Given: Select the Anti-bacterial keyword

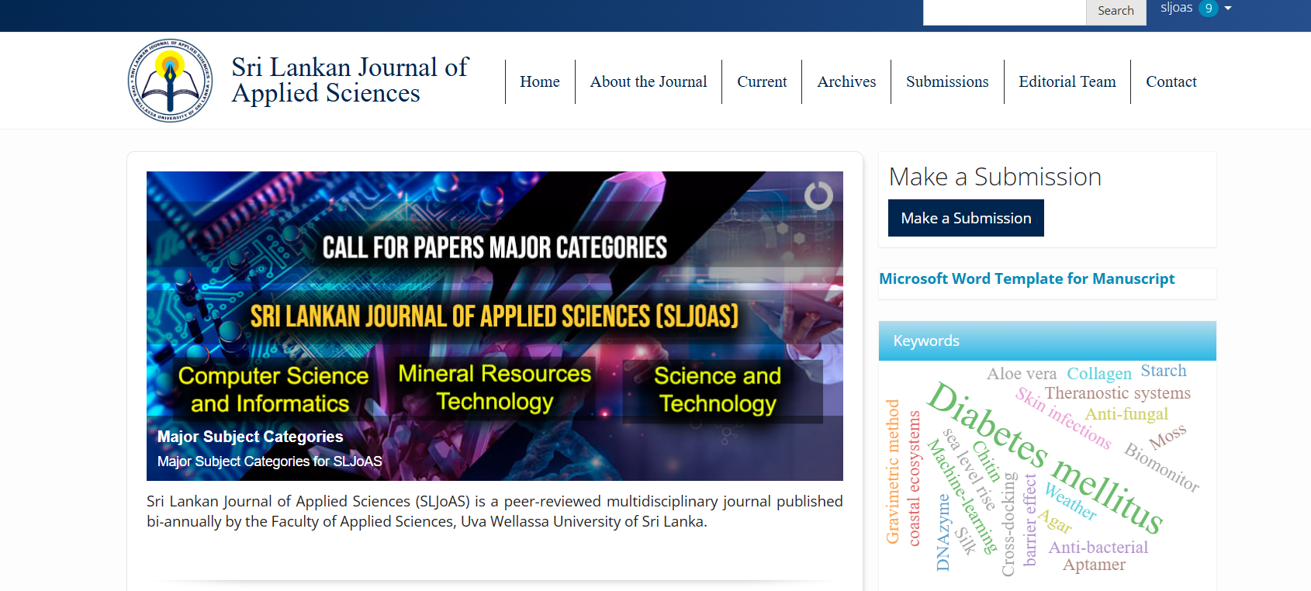Looking at the screenshot, I should tap(1098, 548).
